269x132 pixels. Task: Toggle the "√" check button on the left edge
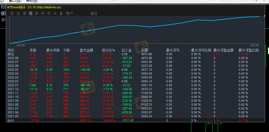click(3, 20)
